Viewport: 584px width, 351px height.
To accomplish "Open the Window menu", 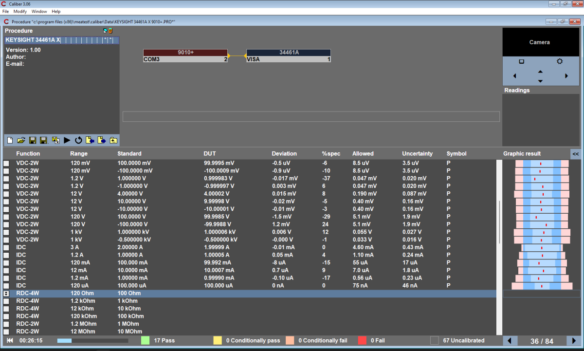I will tap(39, 11).
